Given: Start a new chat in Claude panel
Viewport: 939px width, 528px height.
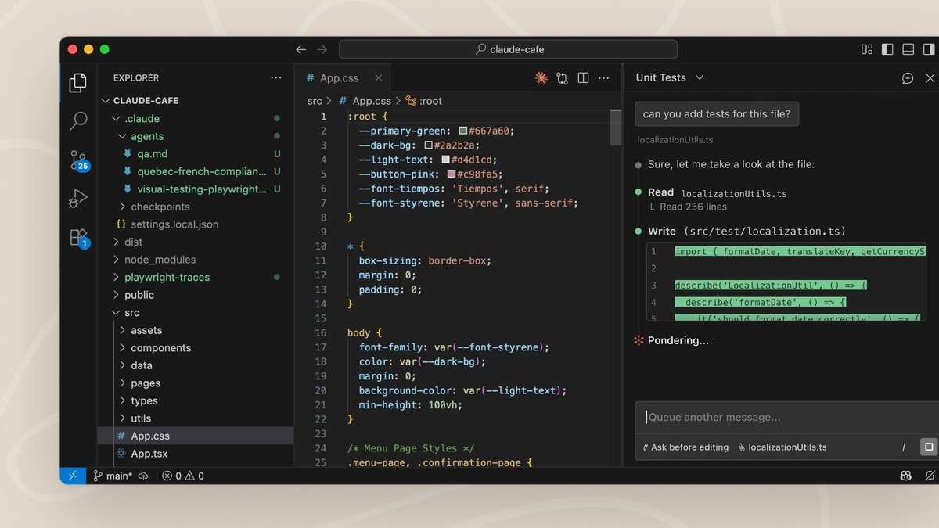Looking at the screenshot, I should tap(908, 77).
